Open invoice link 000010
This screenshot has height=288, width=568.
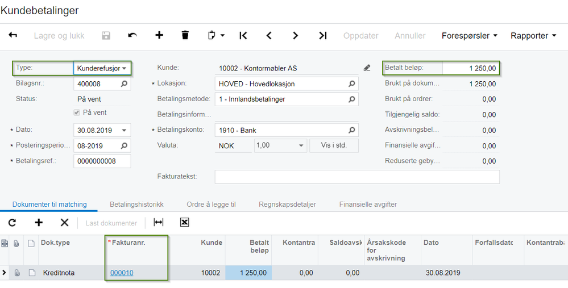tap(122, 273)
